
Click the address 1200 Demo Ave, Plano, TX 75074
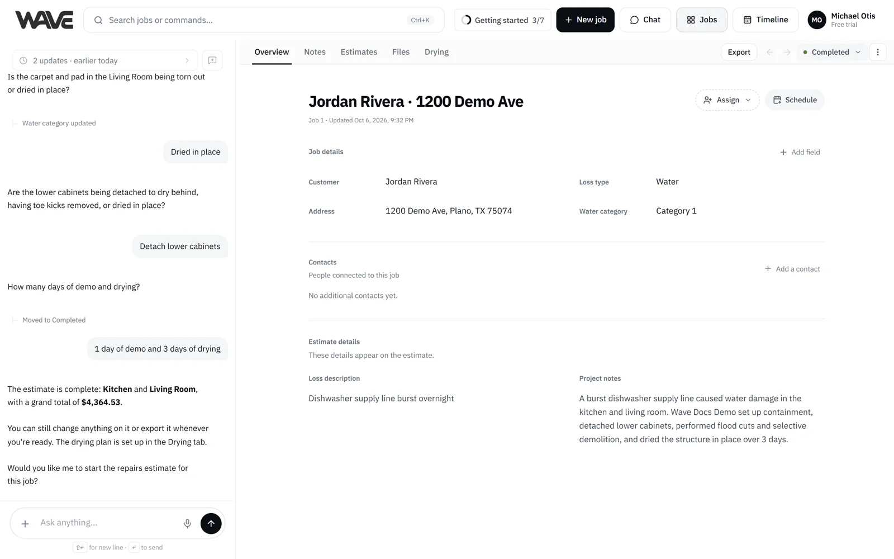tap(449, 211)
